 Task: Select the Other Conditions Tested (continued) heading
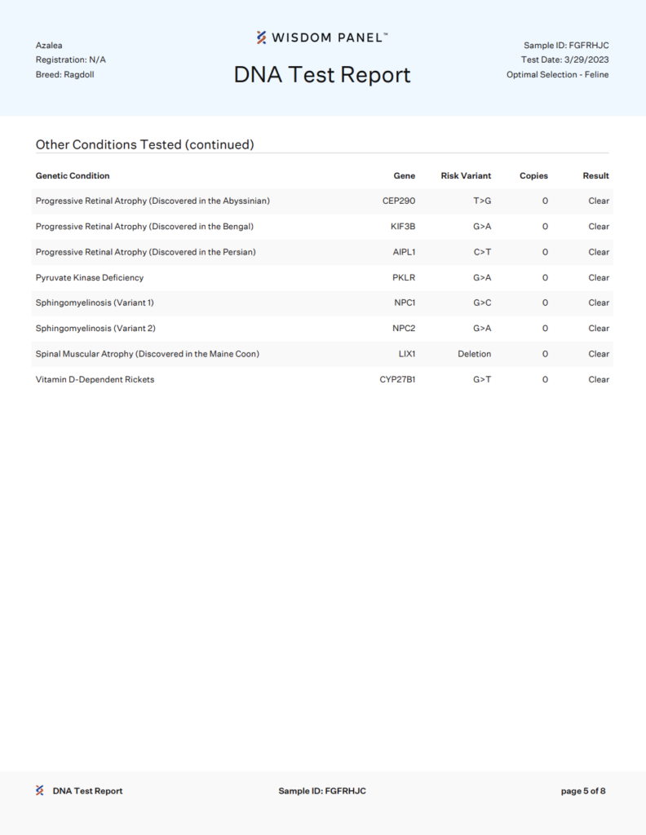click(145, 144)
